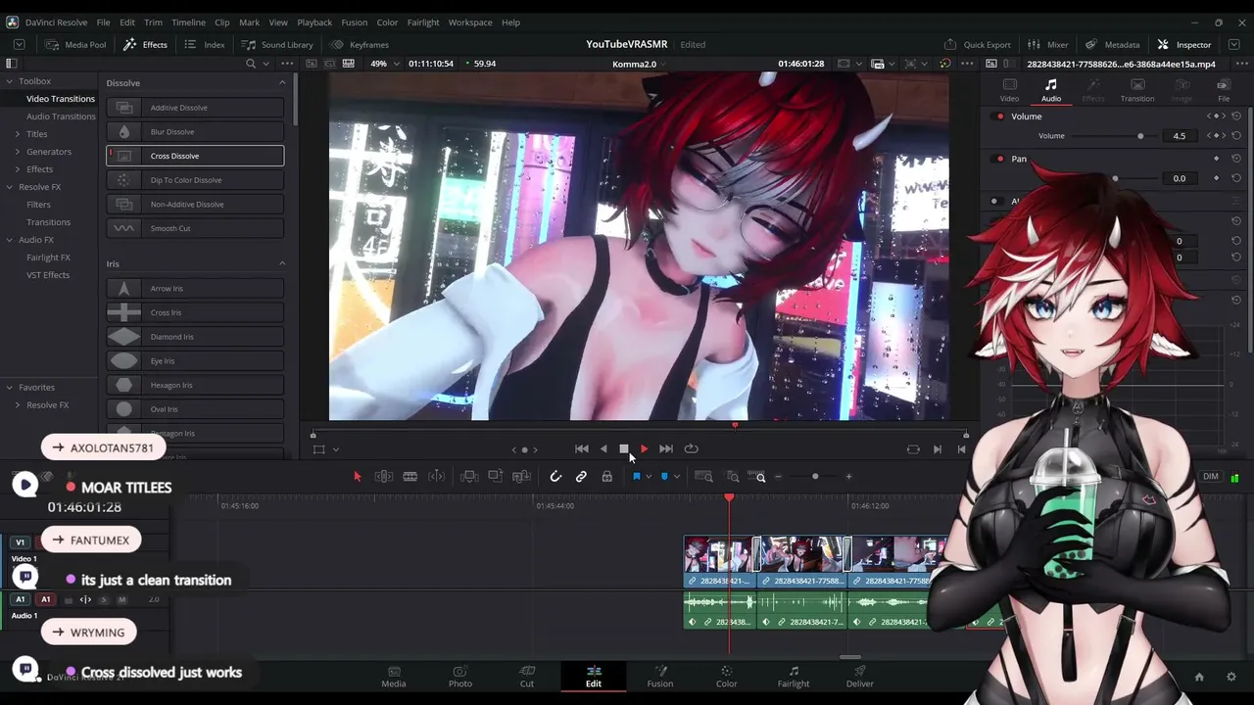
Task: Click the Volume value field 4.5
Action: pos(1179,136)
